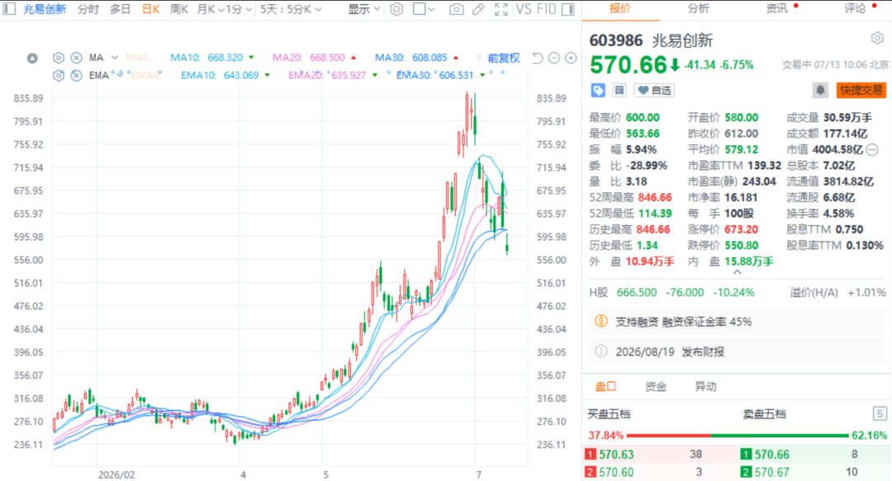Switch to 多日 multi-day chart
The height and width of the screenshot is (481, 892).
click(x=120, y=9)
